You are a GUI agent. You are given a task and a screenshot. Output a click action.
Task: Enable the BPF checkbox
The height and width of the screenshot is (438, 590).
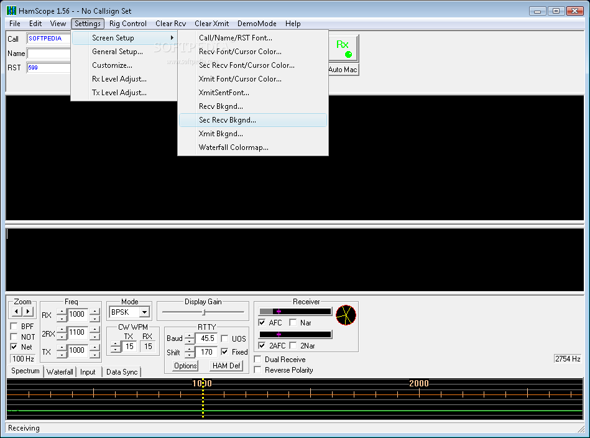(14, 326)
